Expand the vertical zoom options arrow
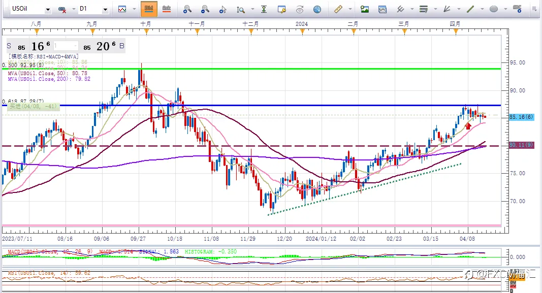Screen dimensions: 542x293 [252, 9]
